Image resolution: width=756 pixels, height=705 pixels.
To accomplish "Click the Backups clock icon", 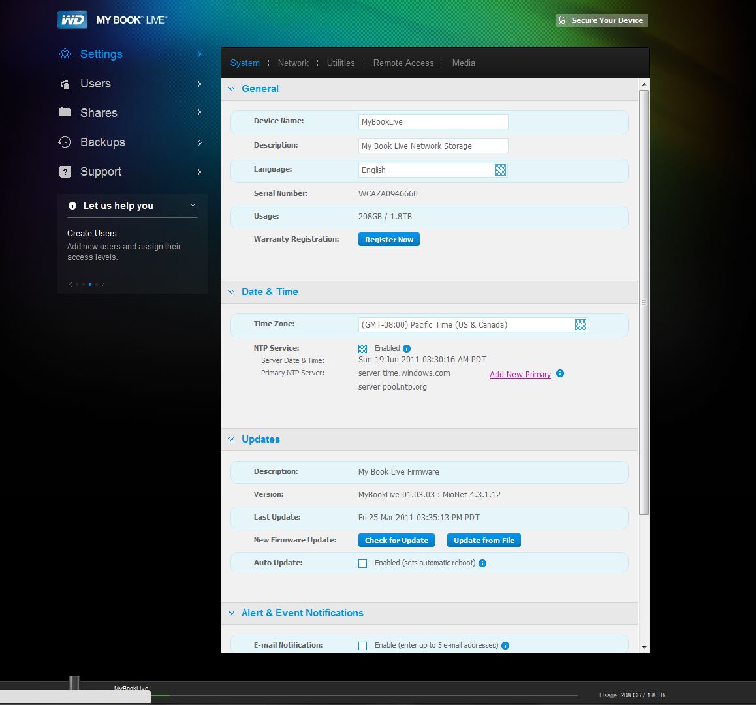I will (x=65, y=142).
